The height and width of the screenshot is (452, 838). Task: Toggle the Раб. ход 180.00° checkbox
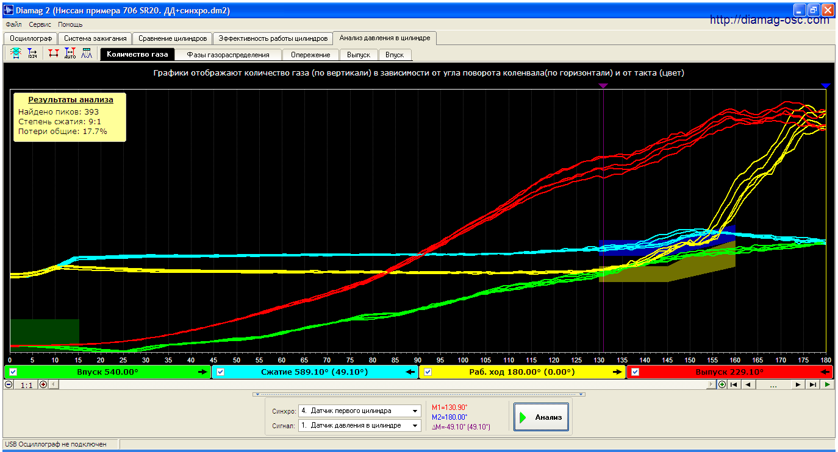[428, 372]
